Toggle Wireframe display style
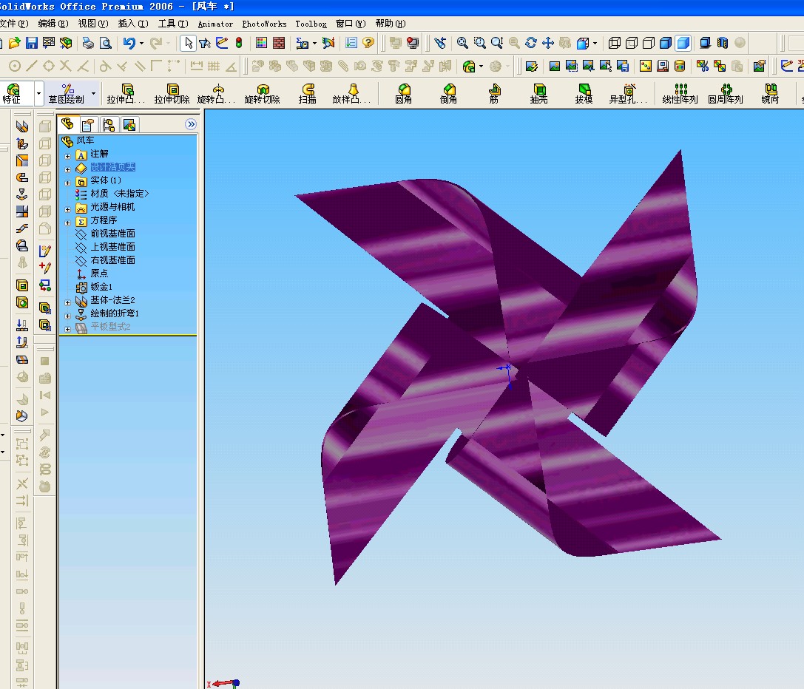This screenshot has width=804, height=689. (615, 43)
